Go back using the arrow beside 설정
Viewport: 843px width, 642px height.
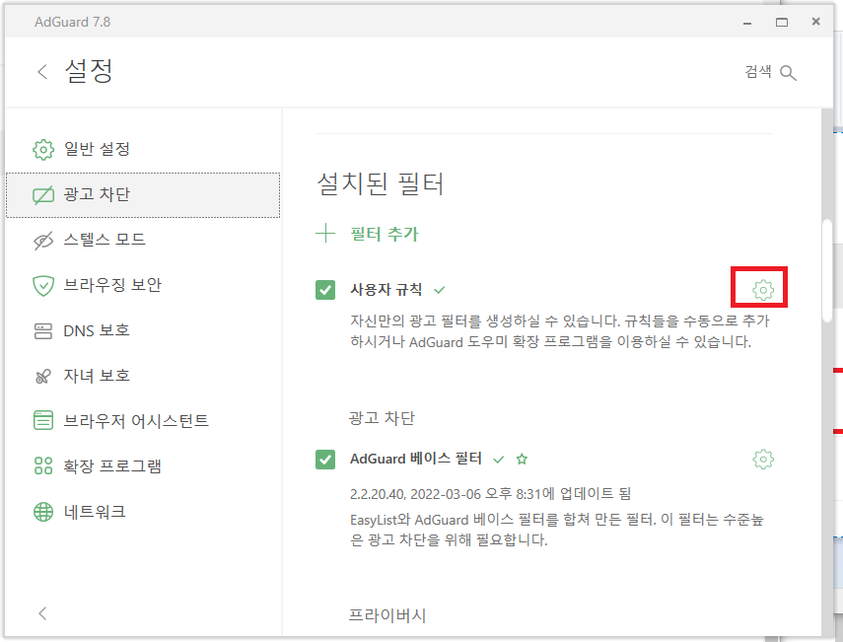tap(42, 72)
